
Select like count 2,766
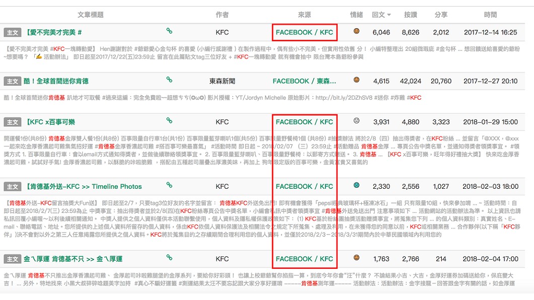pyautogui.click(x=411, y=259)
